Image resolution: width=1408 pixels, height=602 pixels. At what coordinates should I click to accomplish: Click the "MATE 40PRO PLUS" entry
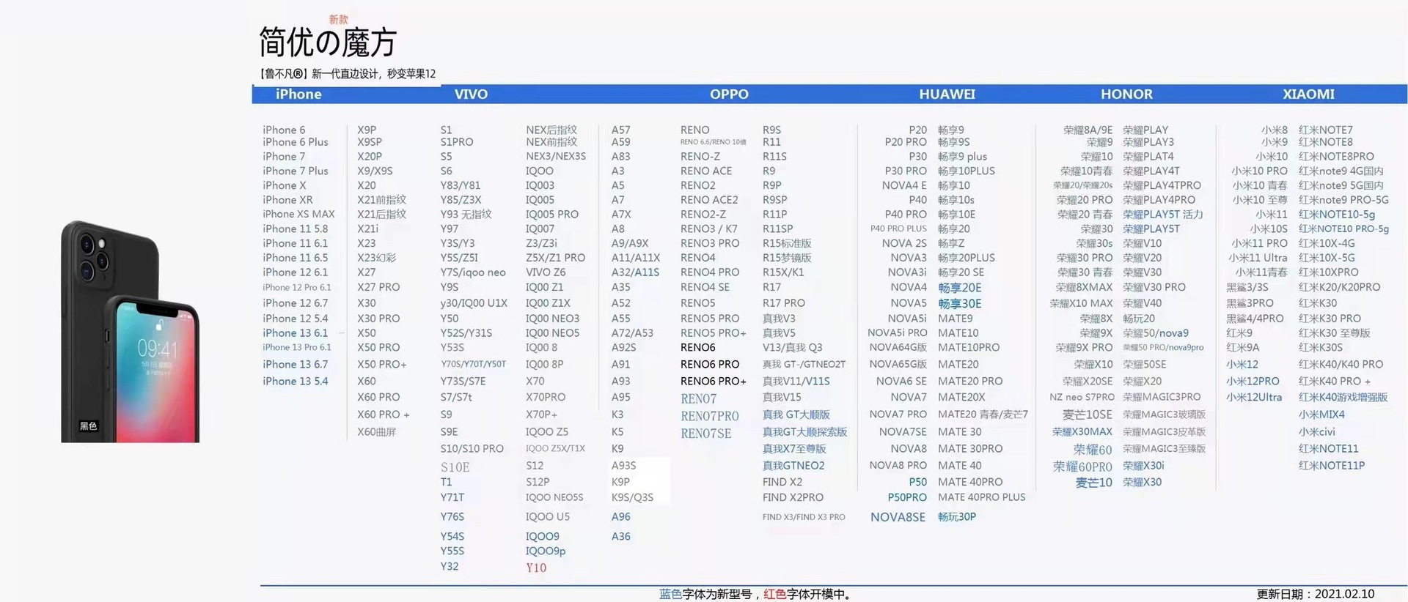point(982,497)
